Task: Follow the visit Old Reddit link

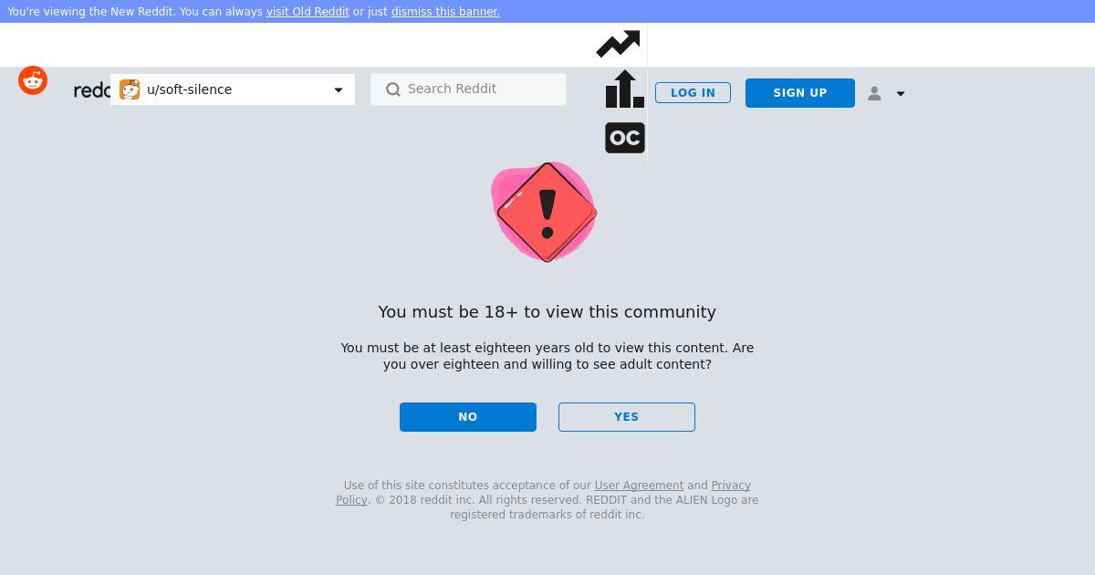Action: 308,12
